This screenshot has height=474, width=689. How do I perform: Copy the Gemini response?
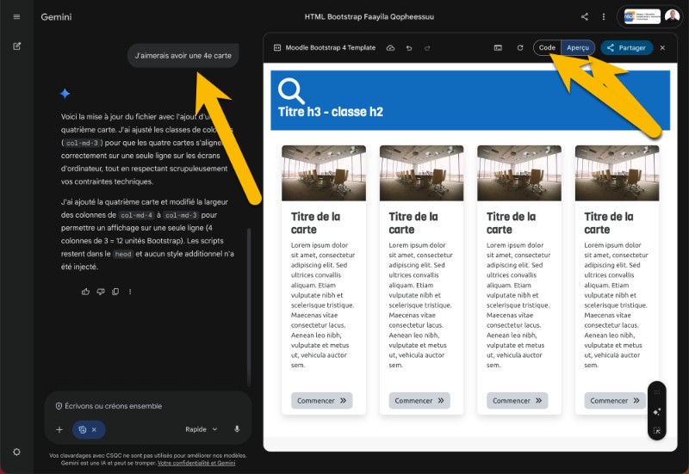pos(115,292)
